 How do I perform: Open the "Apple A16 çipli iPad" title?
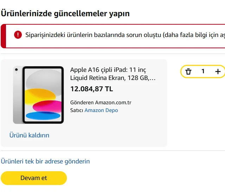pos(108,70)
